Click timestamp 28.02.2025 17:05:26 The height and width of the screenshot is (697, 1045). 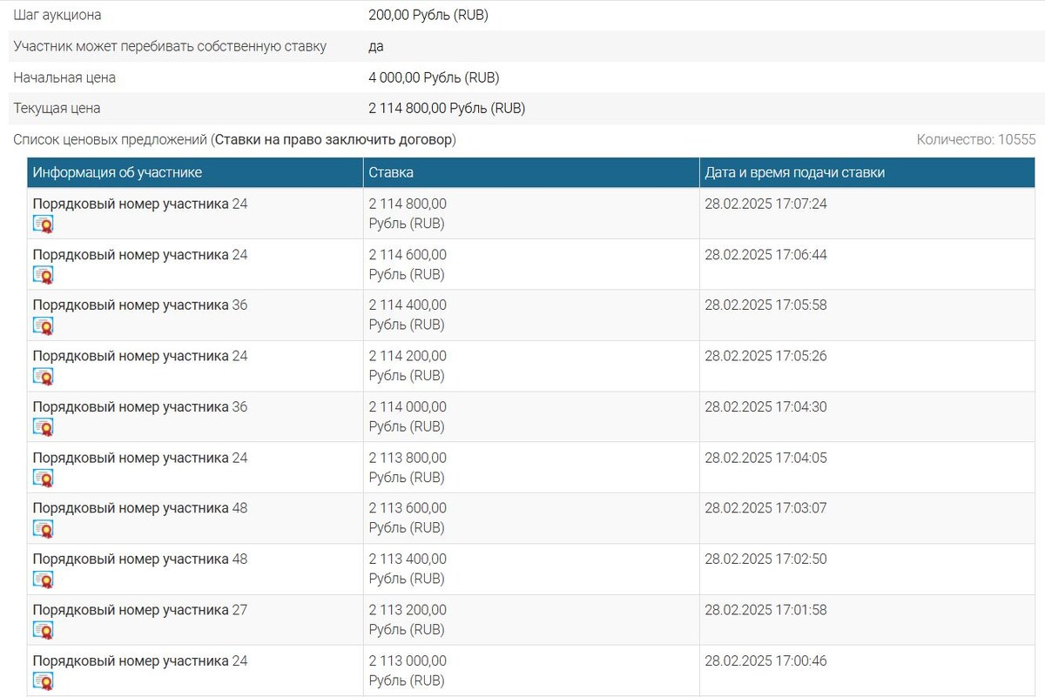(x=765, y=356)
